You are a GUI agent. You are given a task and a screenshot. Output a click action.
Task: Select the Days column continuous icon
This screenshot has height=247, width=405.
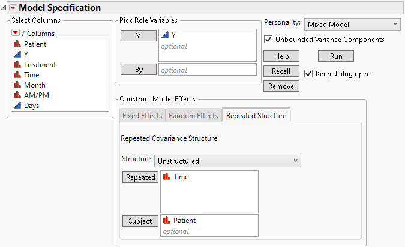[17, 106]
